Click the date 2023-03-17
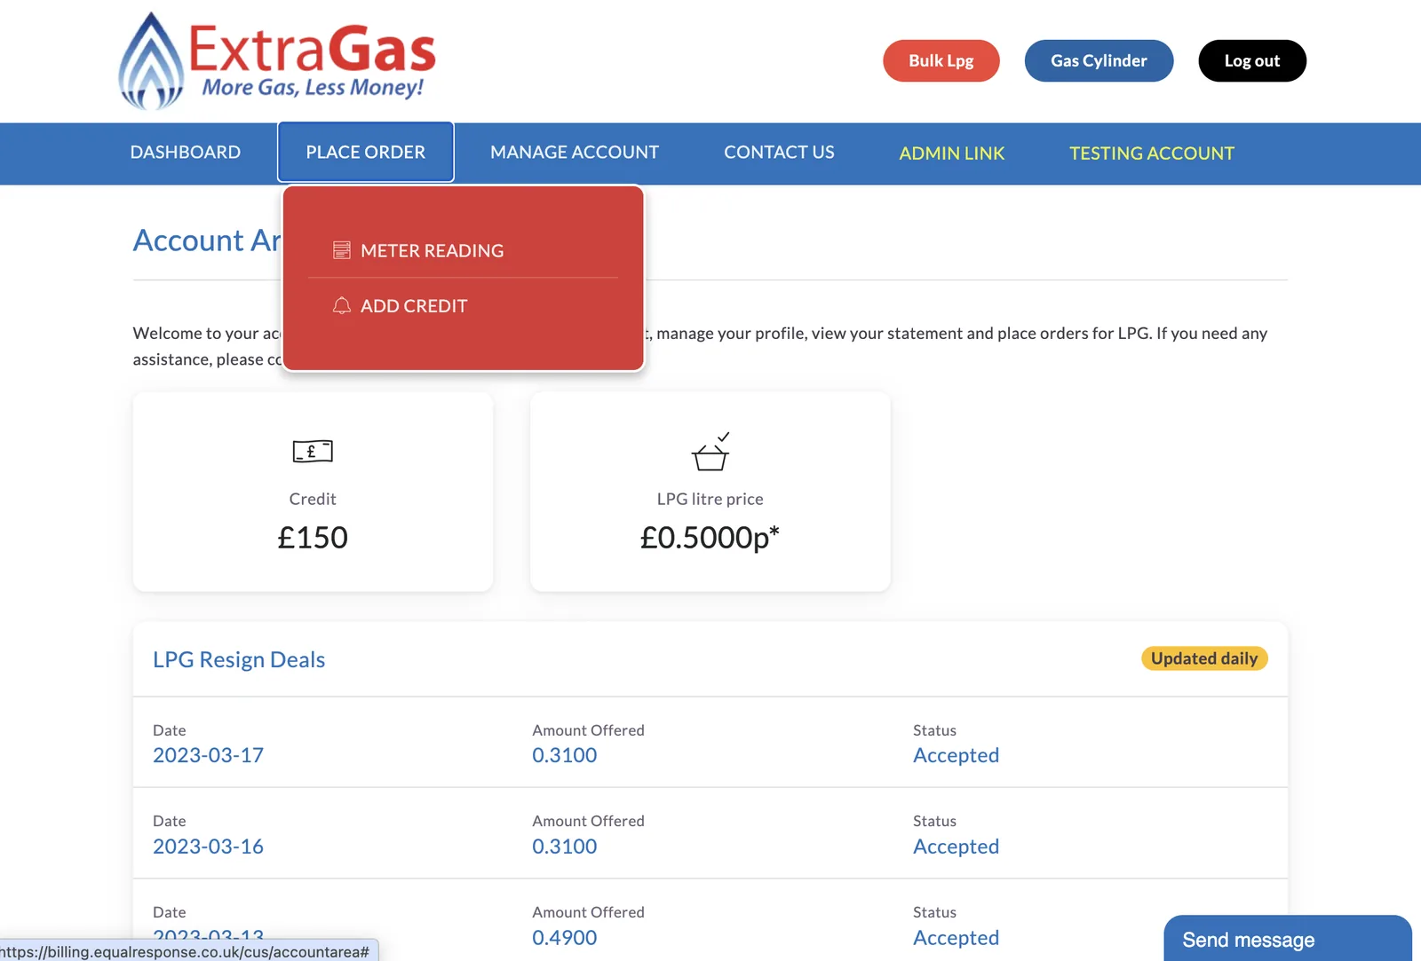Viewport: 1421px width, 961px height. pyautogui.click(x=208, y=755)
